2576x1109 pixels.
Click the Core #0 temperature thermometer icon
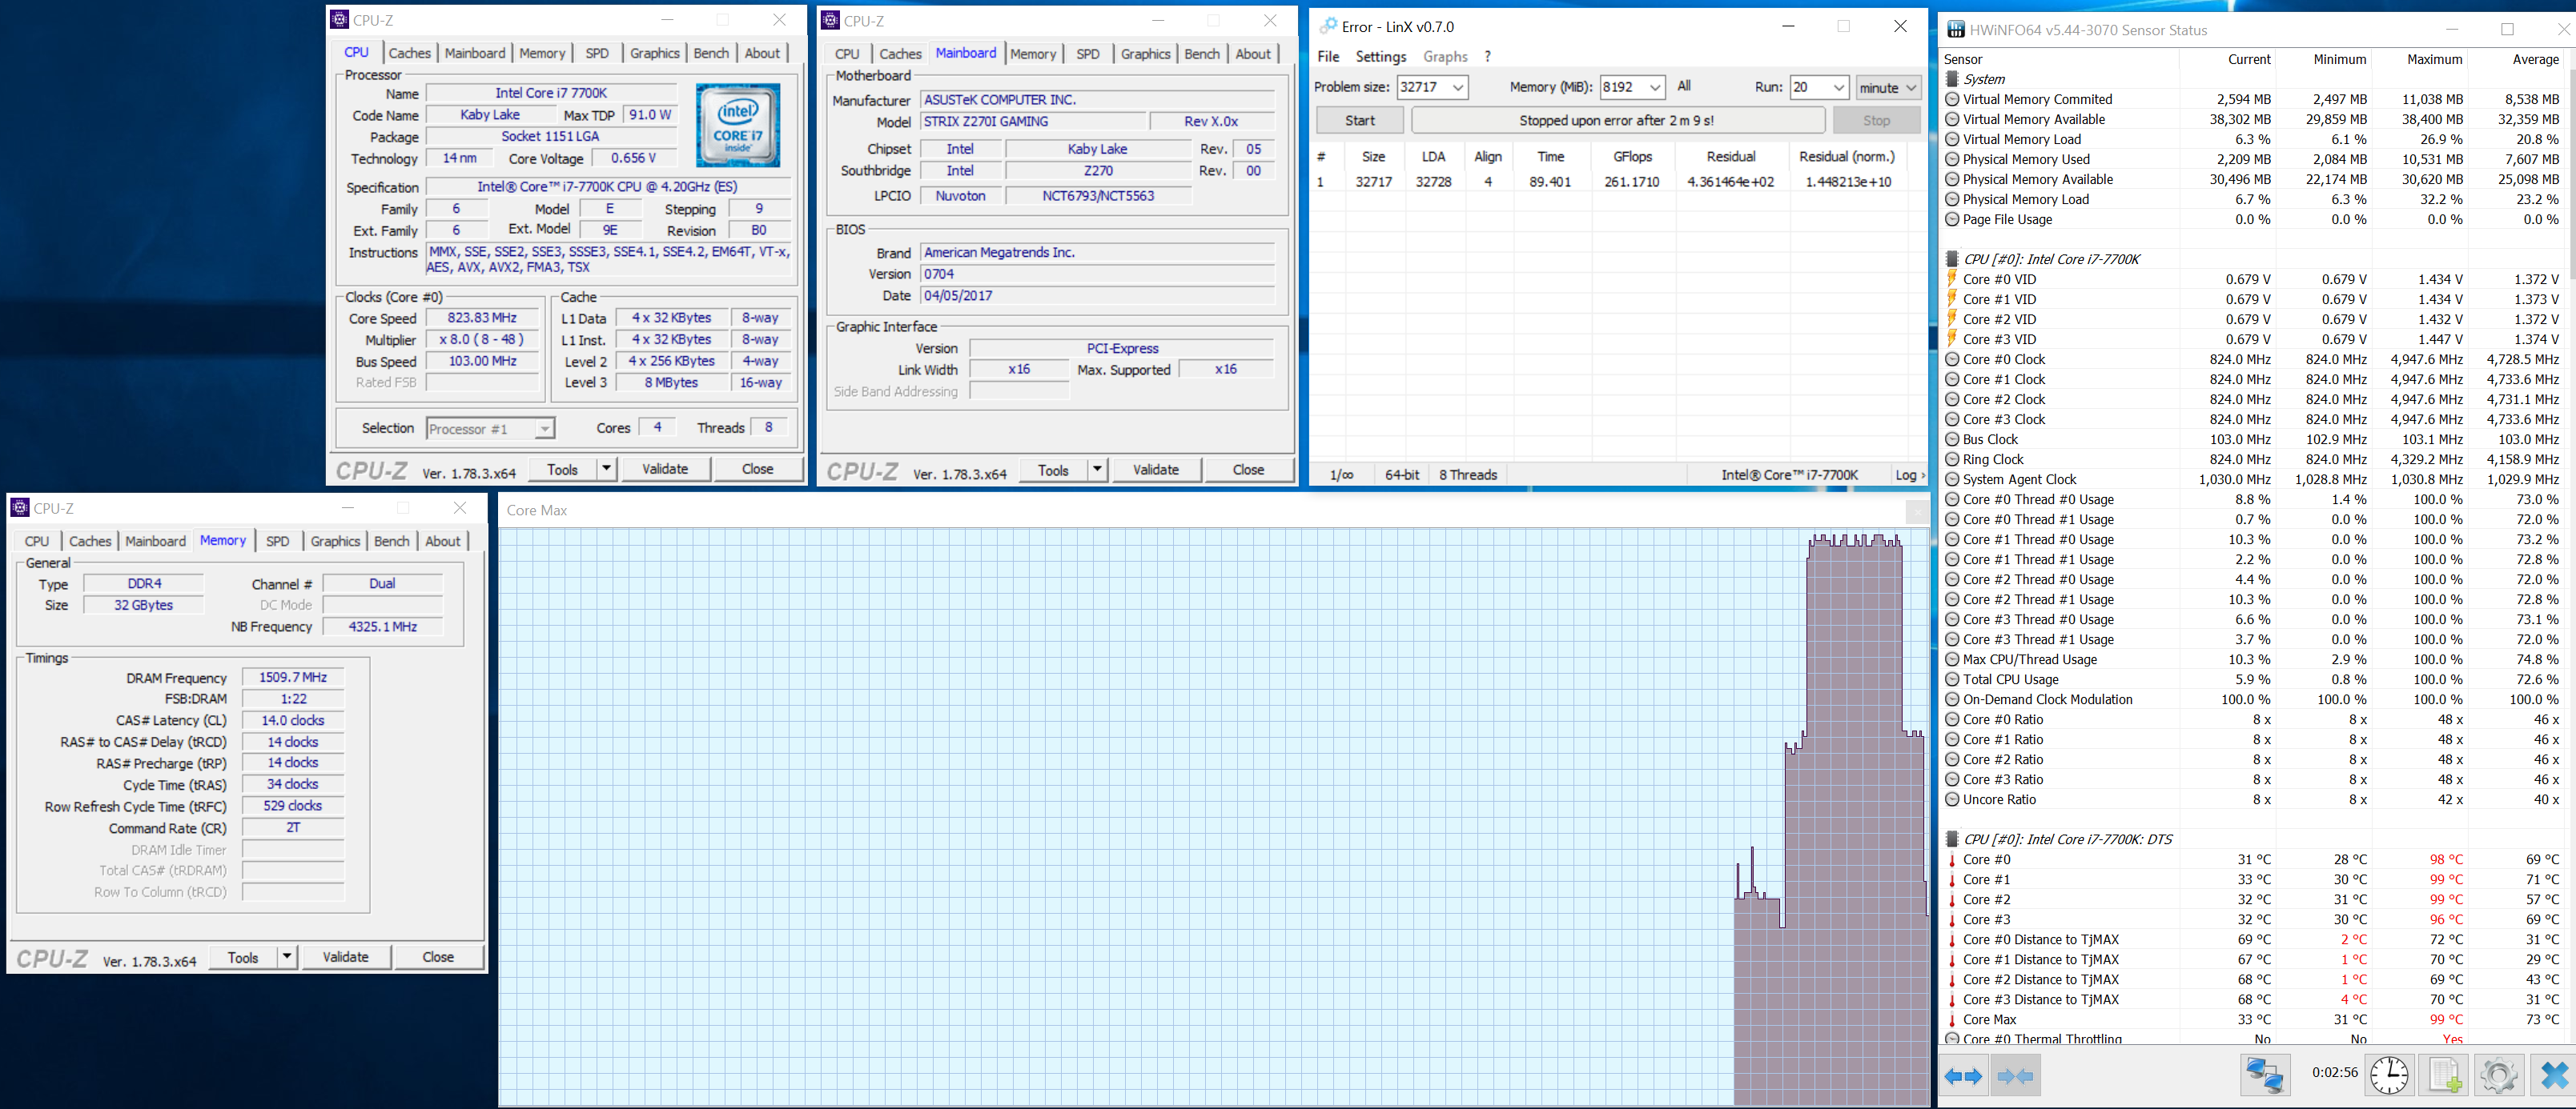[1952, 859]
